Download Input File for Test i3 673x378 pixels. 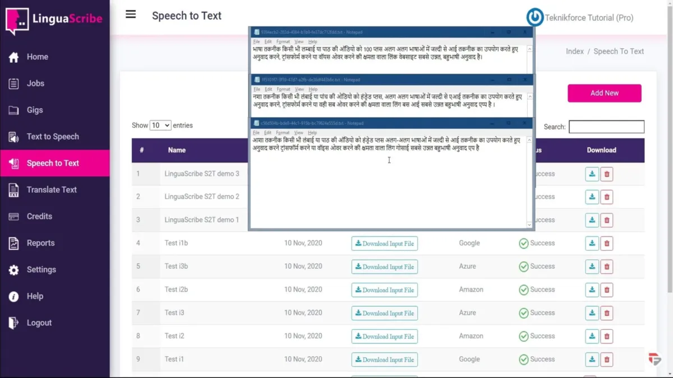(x=385, y=313)
